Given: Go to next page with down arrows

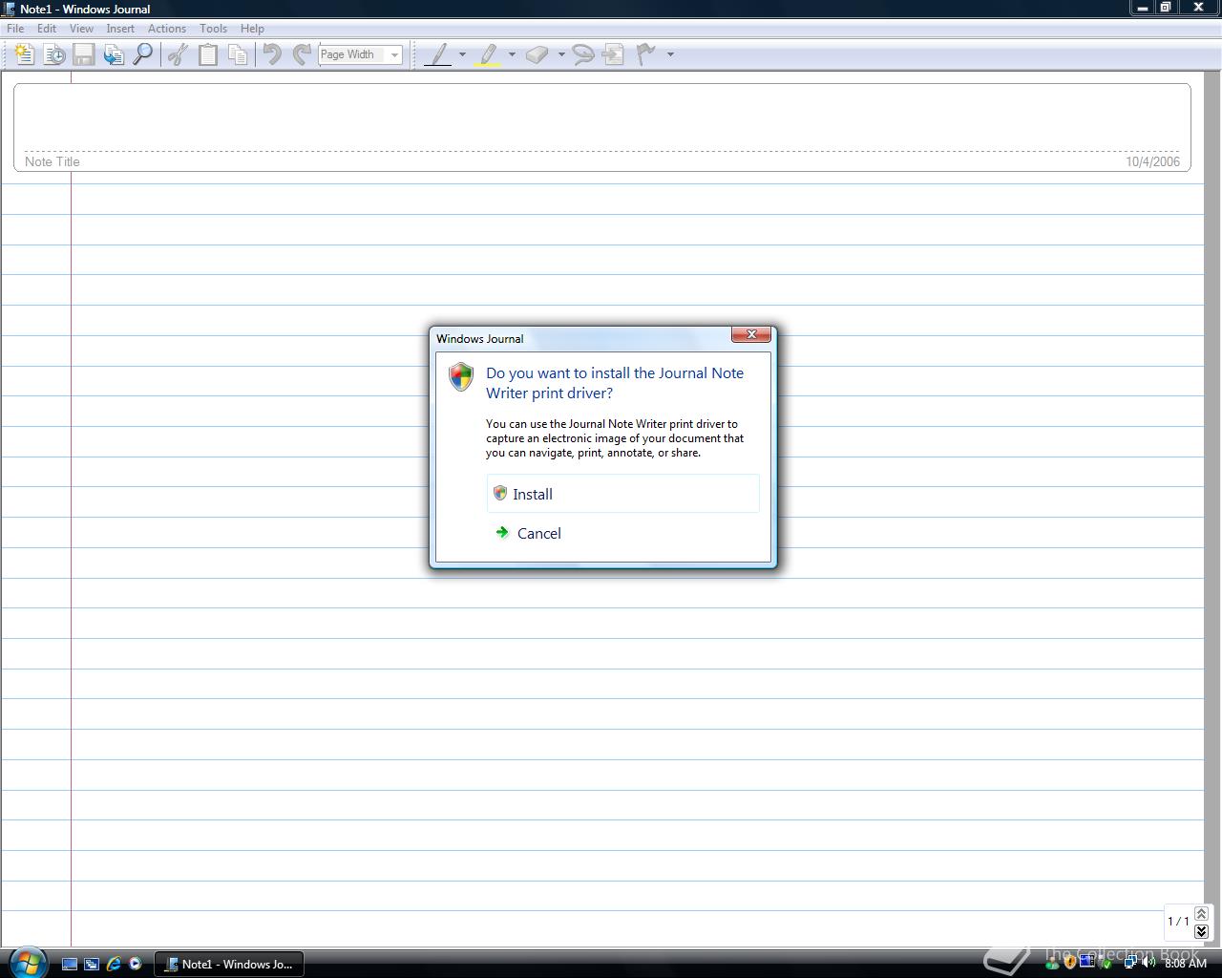Looking at the screenshot, I should click(1202, 931).
